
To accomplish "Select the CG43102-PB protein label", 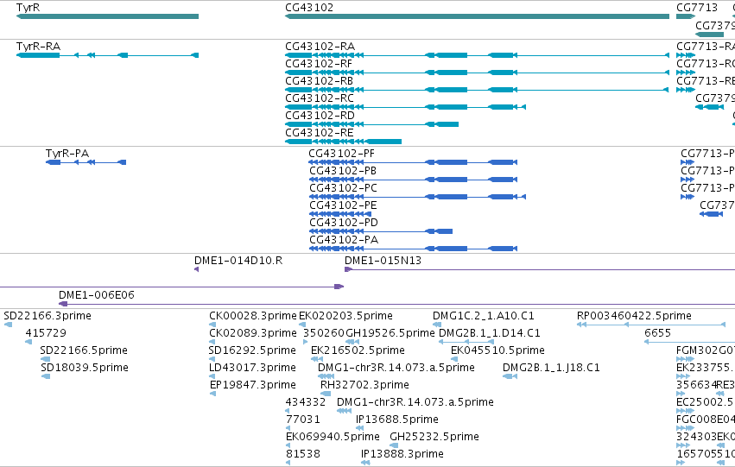I will click(x=343, y=171).
